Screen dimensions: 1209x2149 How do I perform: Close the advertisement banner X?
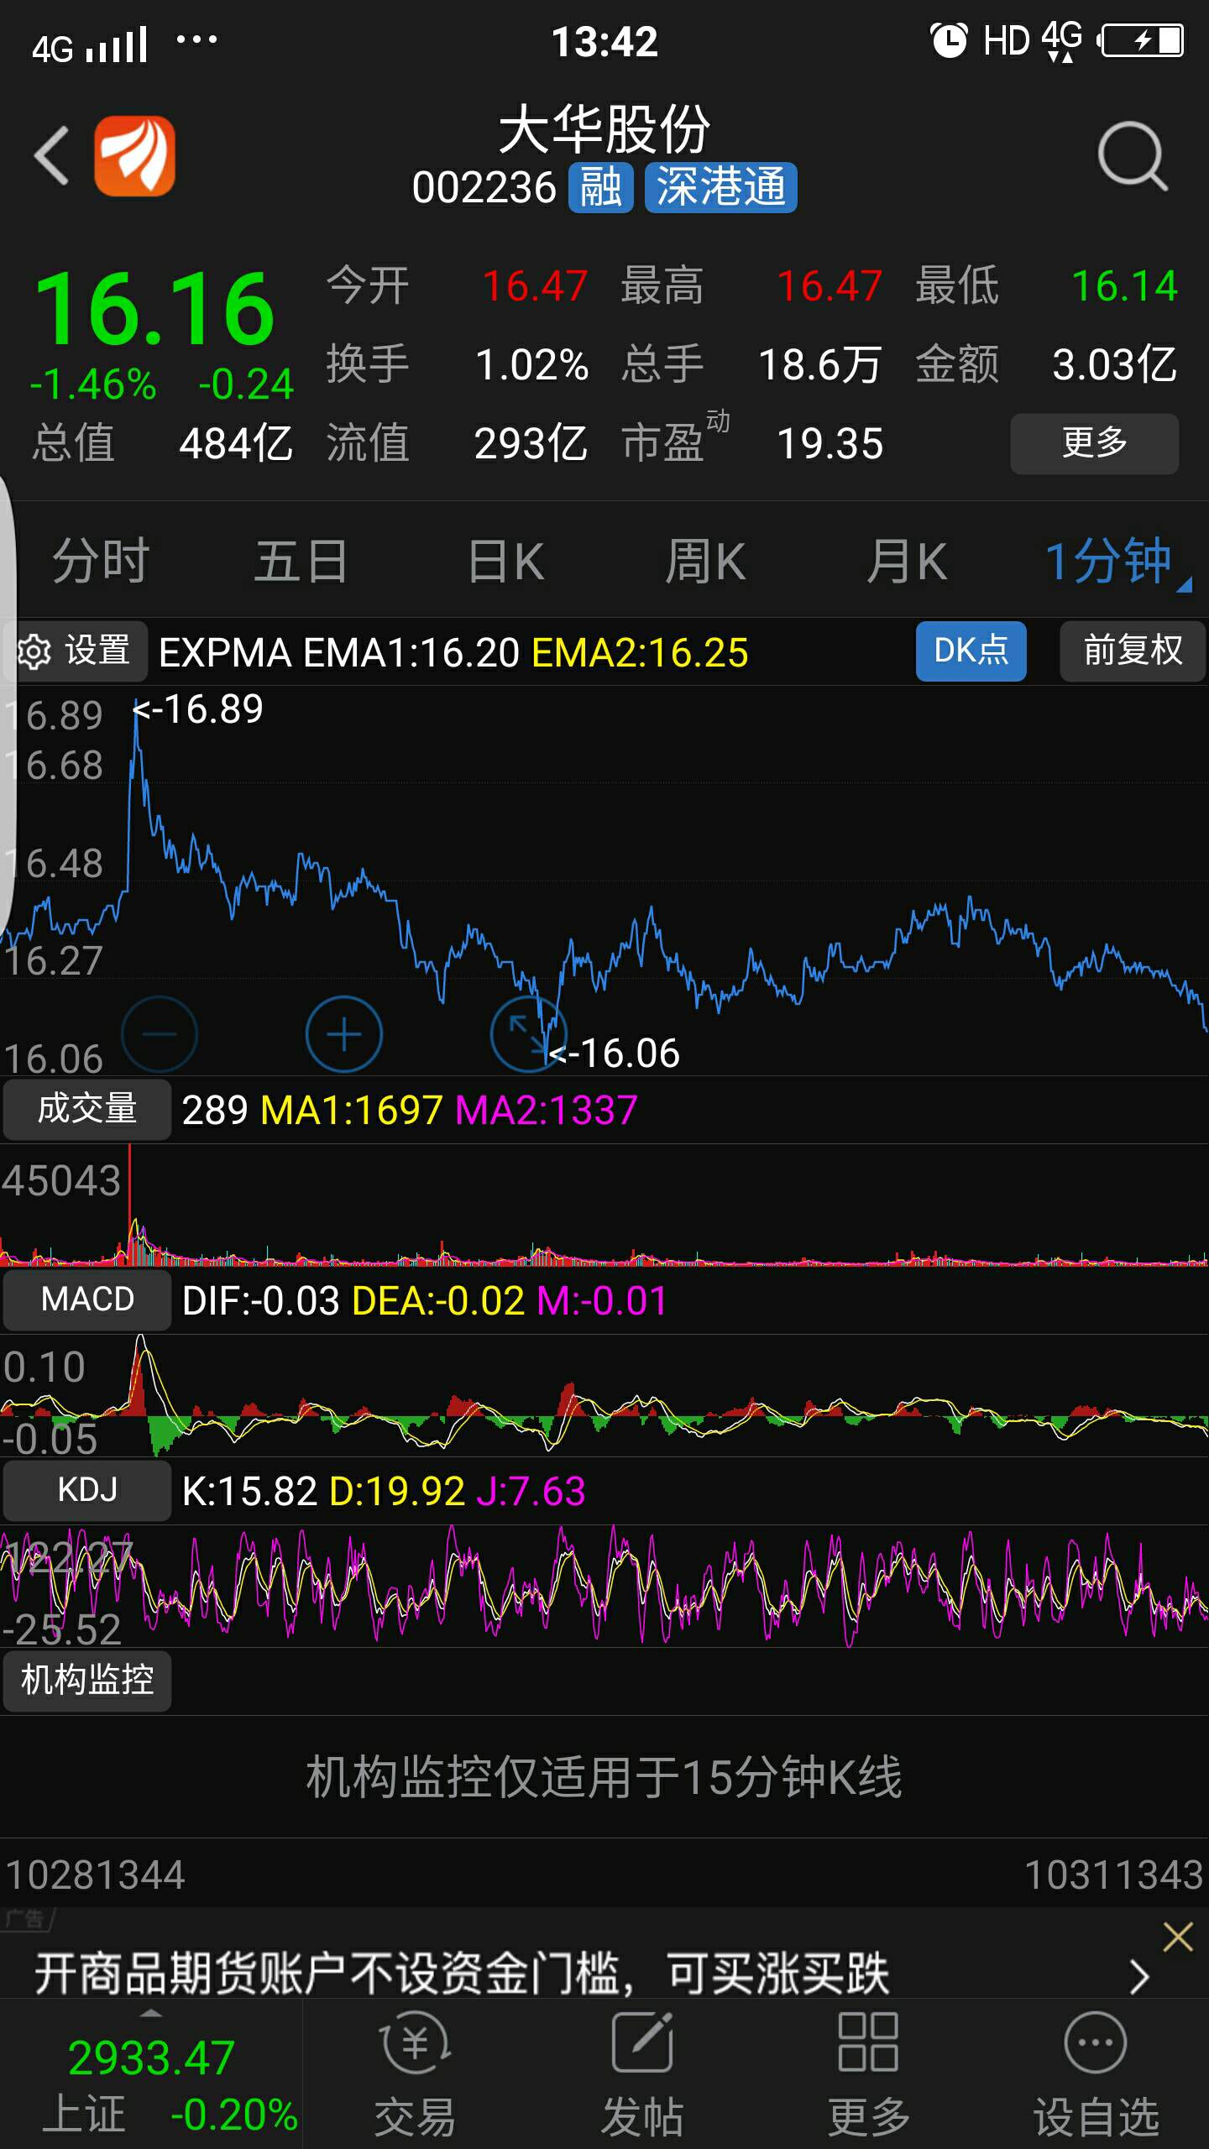(x=1178, y=1937)
